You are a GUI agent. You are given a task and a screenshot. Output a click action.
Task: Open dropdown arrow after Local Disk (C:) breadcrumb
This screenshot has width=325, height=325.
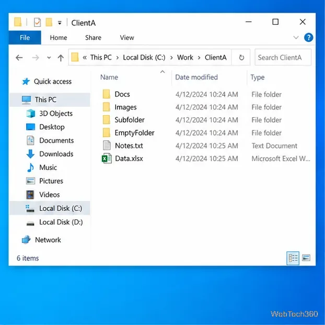[171, 58]
